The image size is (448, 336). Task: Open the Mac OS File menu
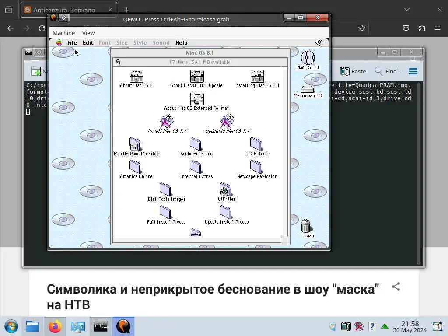point(72,43)
